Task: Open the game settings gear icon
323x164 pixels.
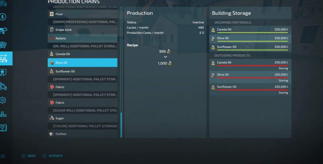Action: 3,100
